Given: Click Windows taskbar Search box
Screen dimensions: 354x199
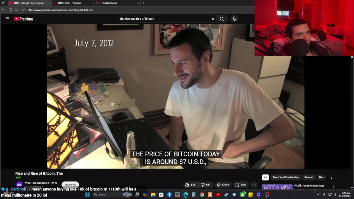Looking at the screenshot, I should 112,195.
